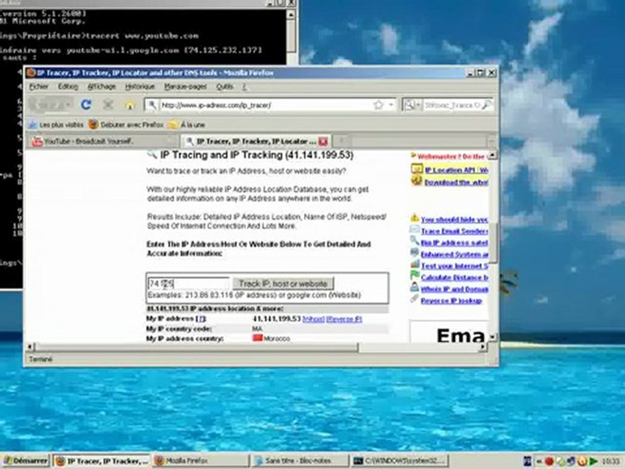
Task: Open Enhanced System link
Action: click(454, 254)
